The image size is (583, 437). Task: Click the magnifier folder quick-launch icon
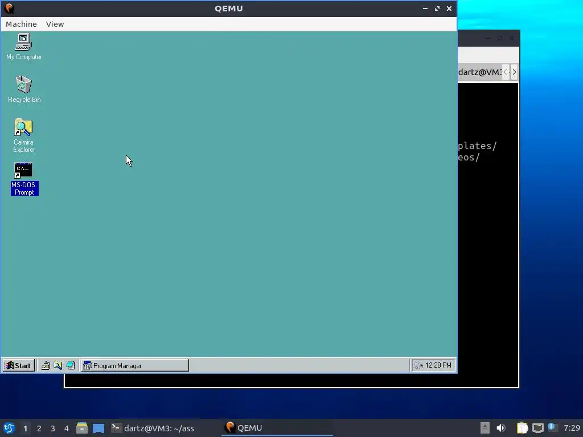click(x=58, y=365)
